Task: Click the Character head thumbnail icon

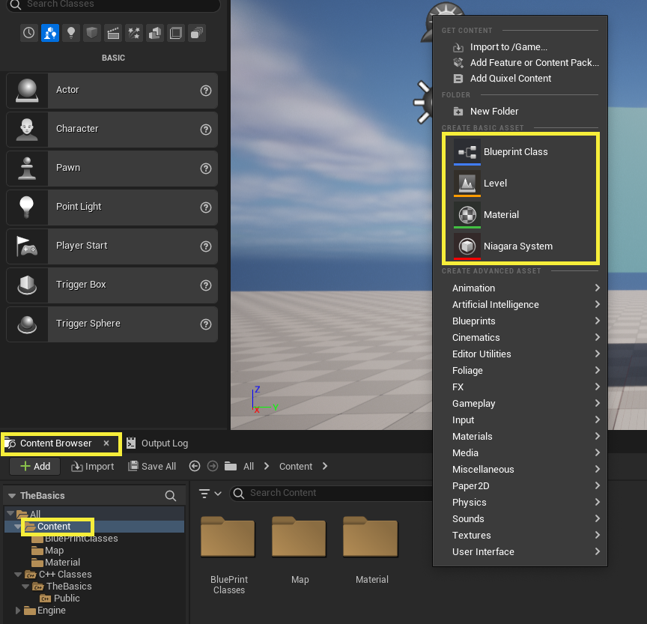Action: pyautogui.click(x=27, y=129)
